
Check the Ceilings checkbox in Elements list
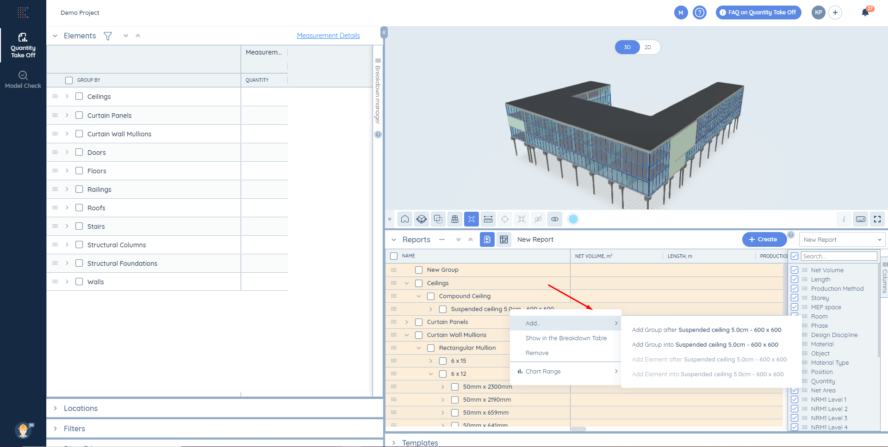(79, 97)
